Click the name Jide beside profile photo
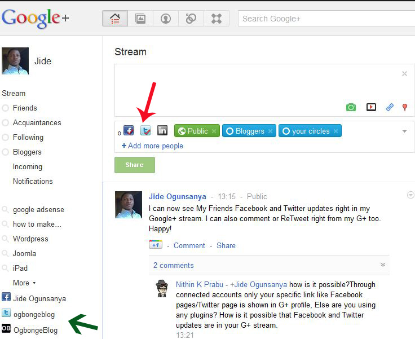415x339 pixels. [x=43, y=61]
